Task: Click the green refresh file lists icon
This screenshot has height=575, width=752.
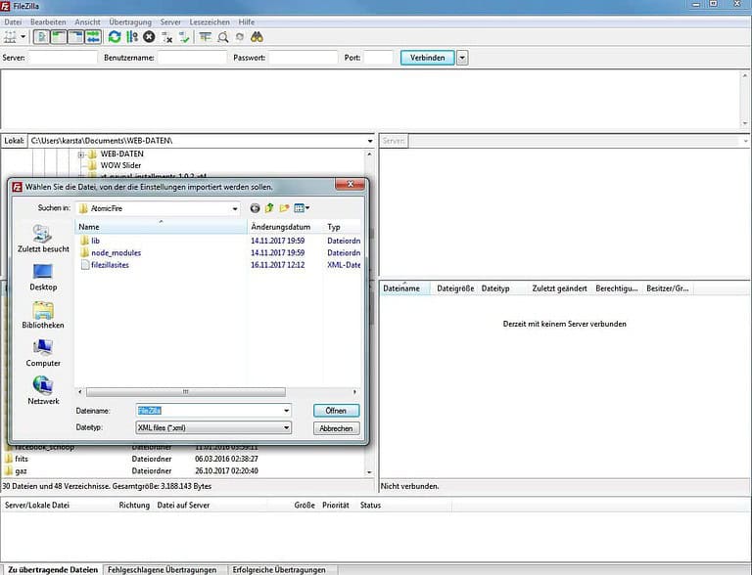Action: pyautogui.click(x=115, y=37)
